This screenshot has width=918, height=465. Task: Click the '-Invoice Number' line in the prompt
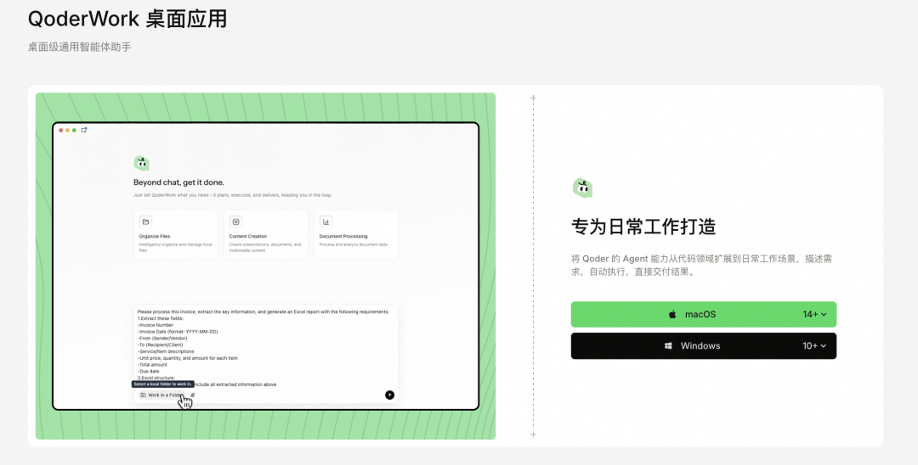pyautogui.click(x=156, y=325)
